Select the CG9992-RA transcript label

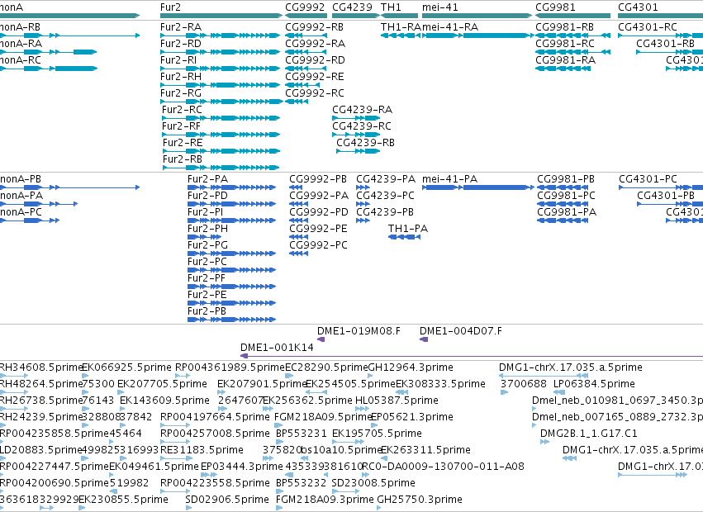point(316,44)
